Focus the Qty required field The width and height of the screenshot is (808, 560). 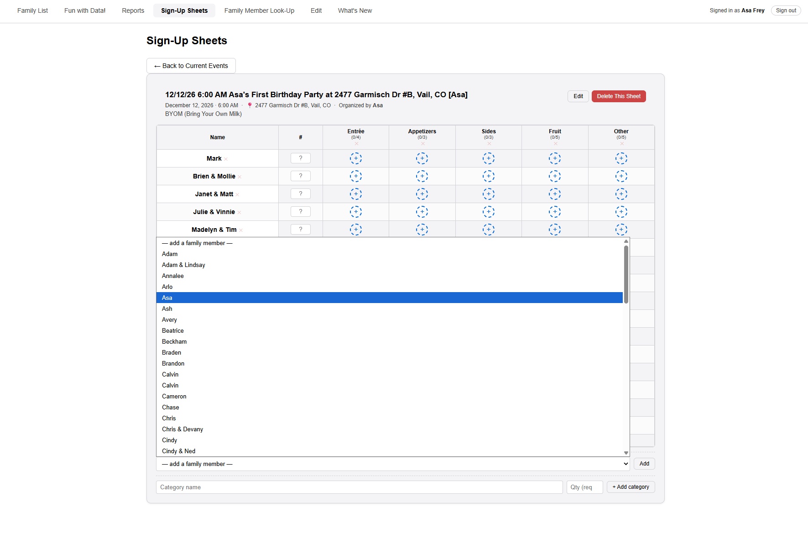[585, 487]
